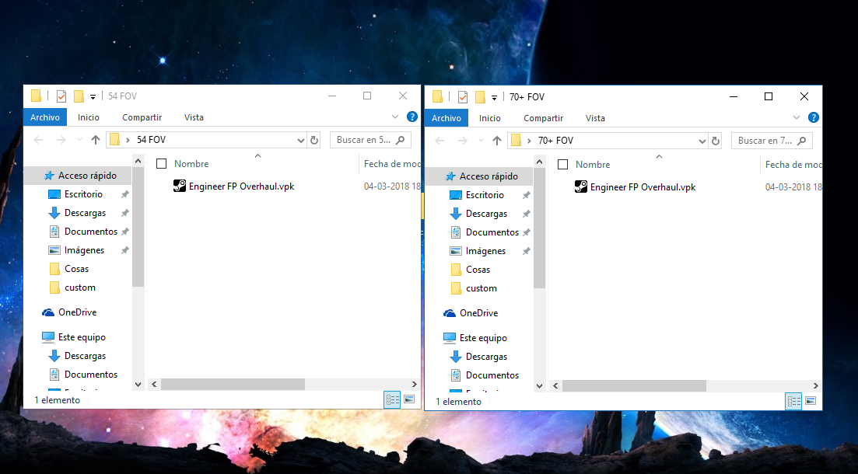Open address bar history dropdown in 54 FOV window
Screen dimensions: 858x474
click(300, 140)
